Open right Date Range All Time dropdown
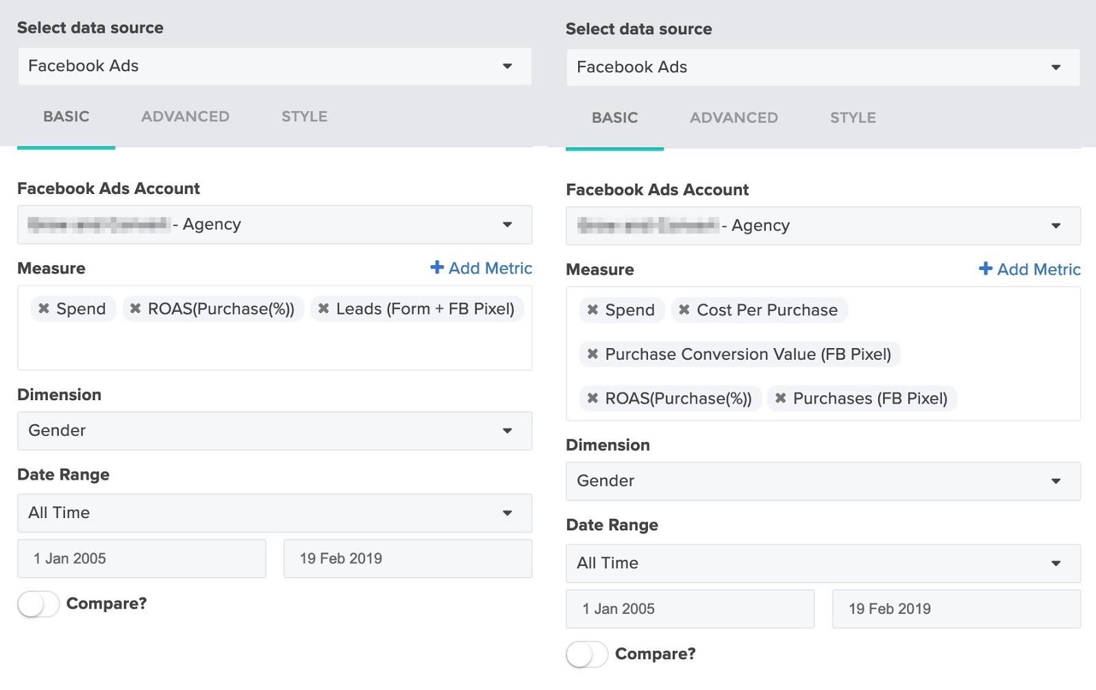Screen dimensions: 1096x690 (x=823, y=563)
